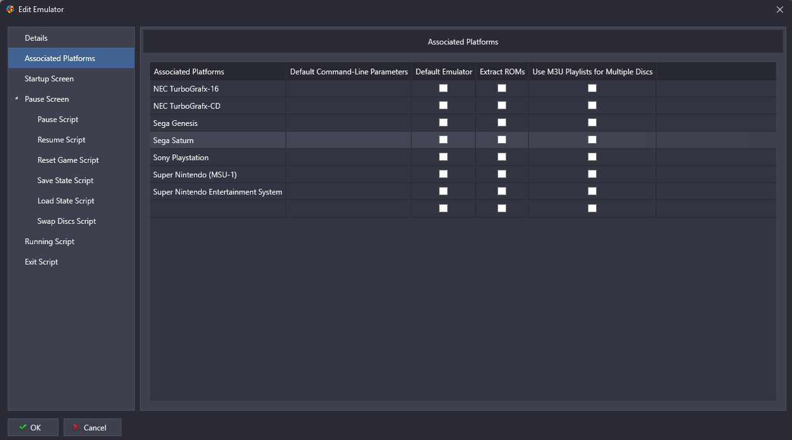
Task: Select the Sega Genesis platform cell
Action: tap(218, 123)
